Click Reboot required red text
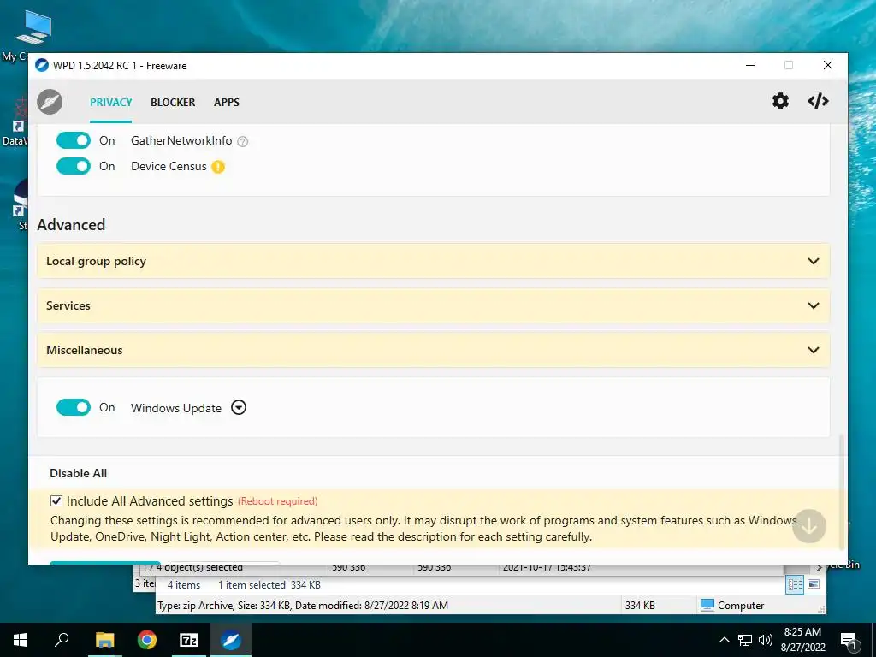876x657 pixels. pyautogui.click(x=278, y=501)
